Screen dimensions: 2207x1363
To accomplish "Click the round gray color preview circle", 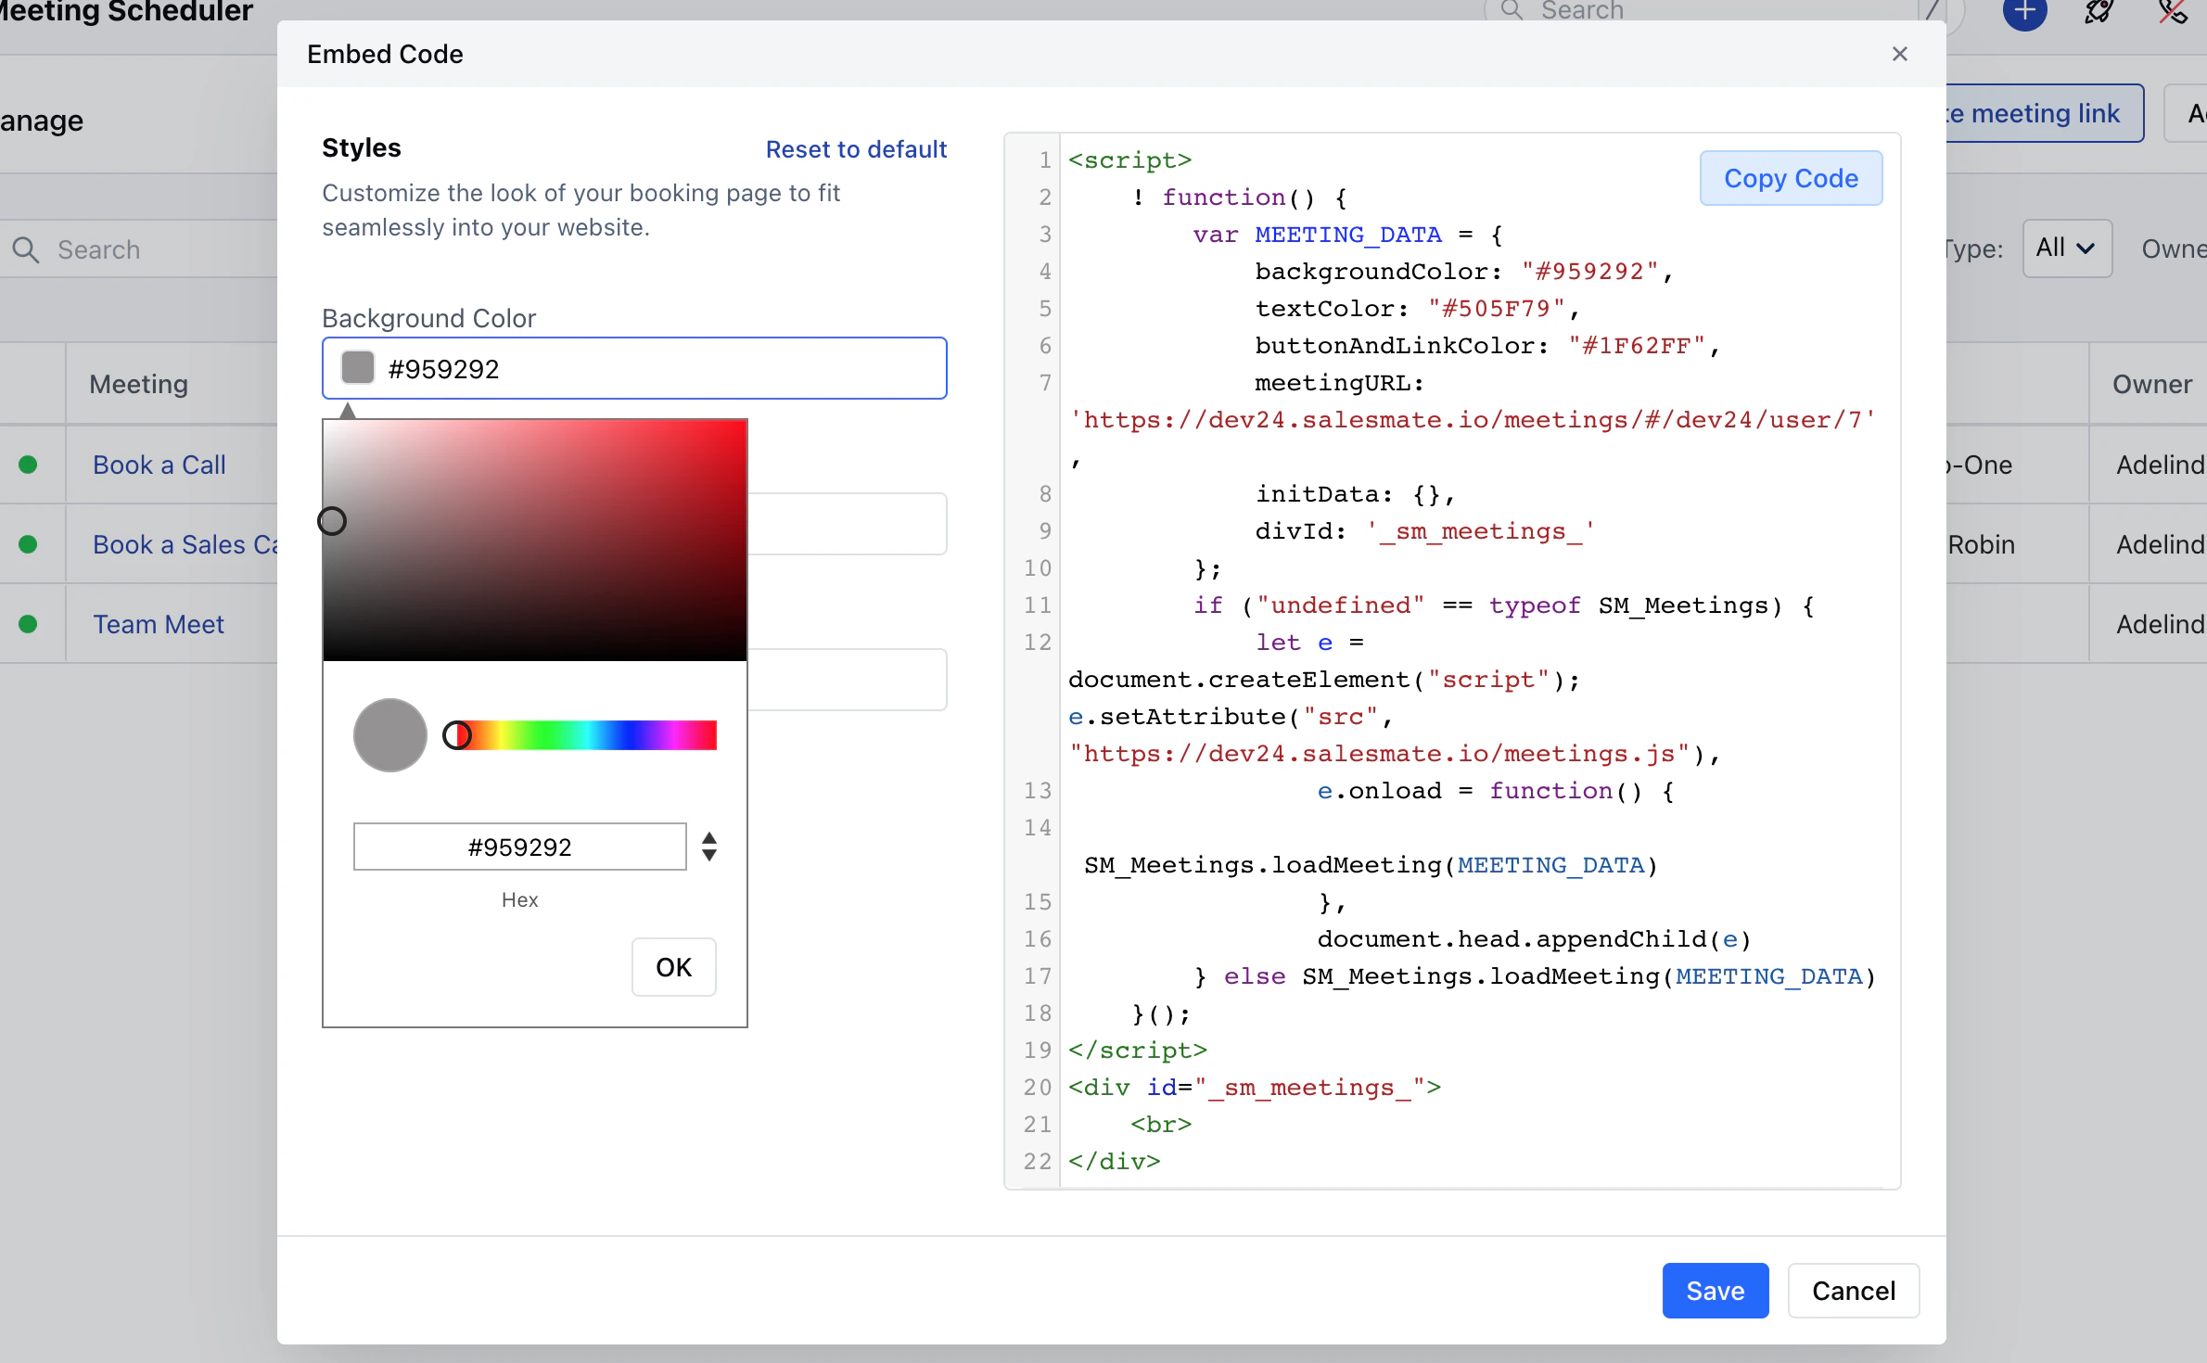I will tap(389, 735).
